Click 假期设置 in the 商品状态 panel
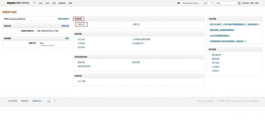Screen dimensions: 265x120 65,26
